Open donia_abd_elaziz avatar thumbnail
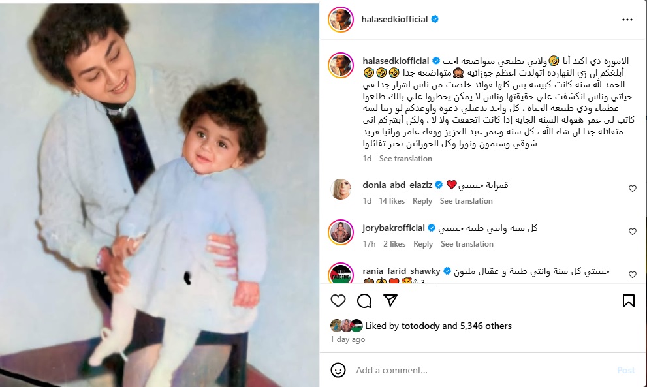 click(341, 189)
